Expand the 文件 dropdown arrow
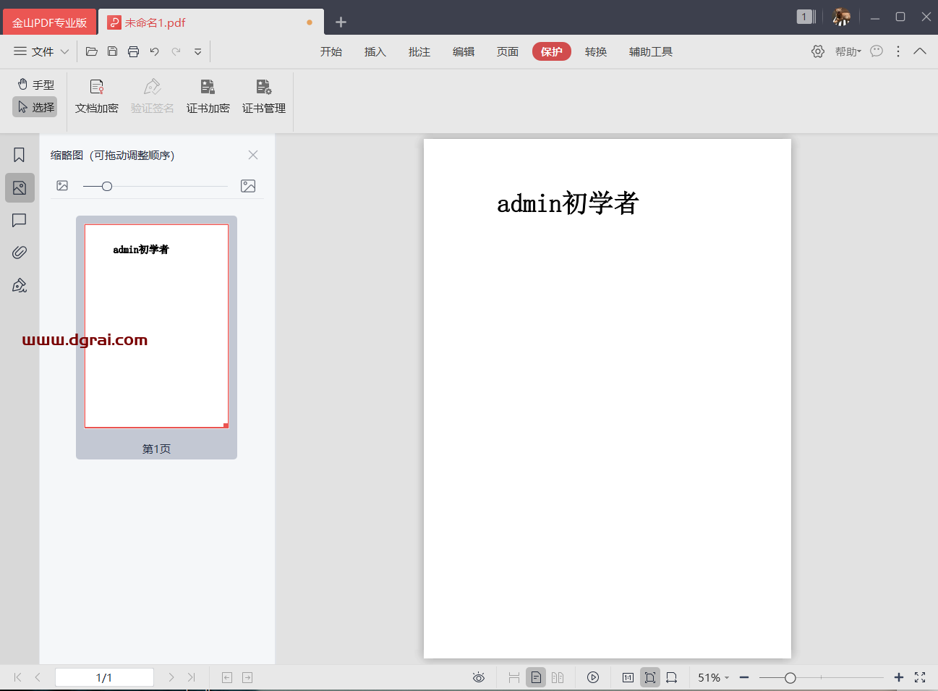The width and height of the screenshot is (938, 691). (x=64, y=51)
